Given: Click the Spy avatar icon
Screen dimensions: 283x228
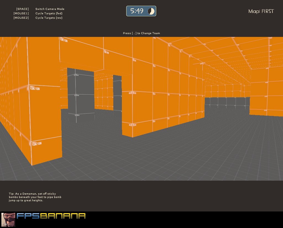Looking at the screenshot, I should [8, 219].
